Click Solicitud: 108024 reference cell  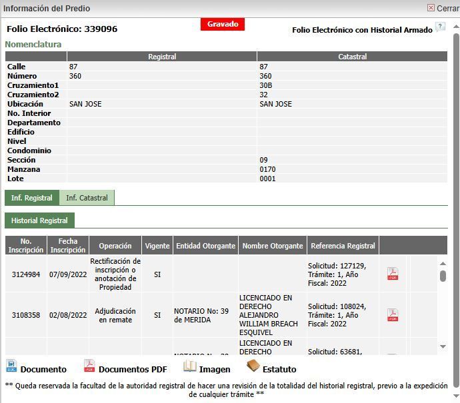[343, 315]
